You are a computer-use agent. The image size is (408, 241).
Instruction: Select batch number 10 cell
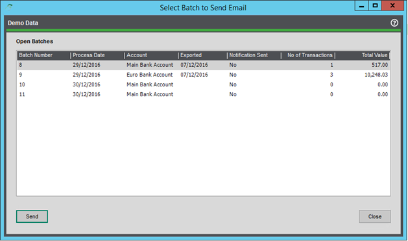(22, 84)
